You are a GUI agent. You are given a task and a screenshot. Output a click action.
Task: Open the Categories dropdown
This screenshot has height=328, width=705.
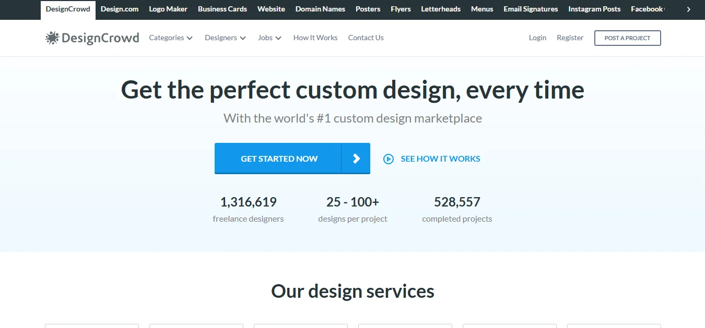point(170,38)
